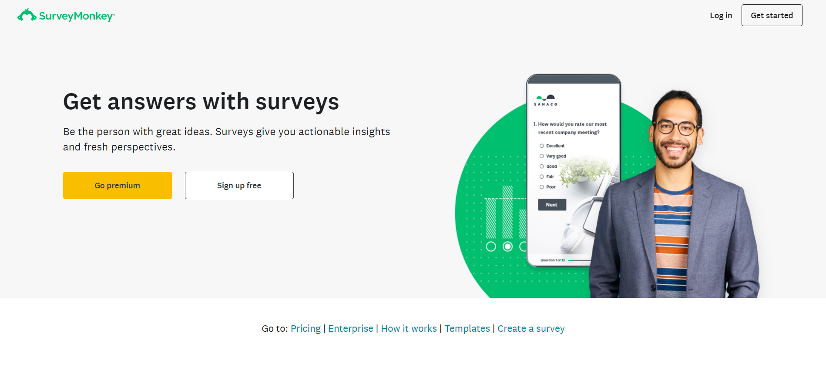Click the Get started button
826x374 pixels.
coord(772,15)
